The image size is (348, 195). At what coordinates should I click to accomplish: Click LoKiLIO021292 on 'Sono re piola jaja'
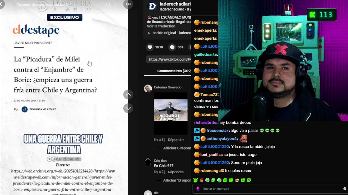215,163
